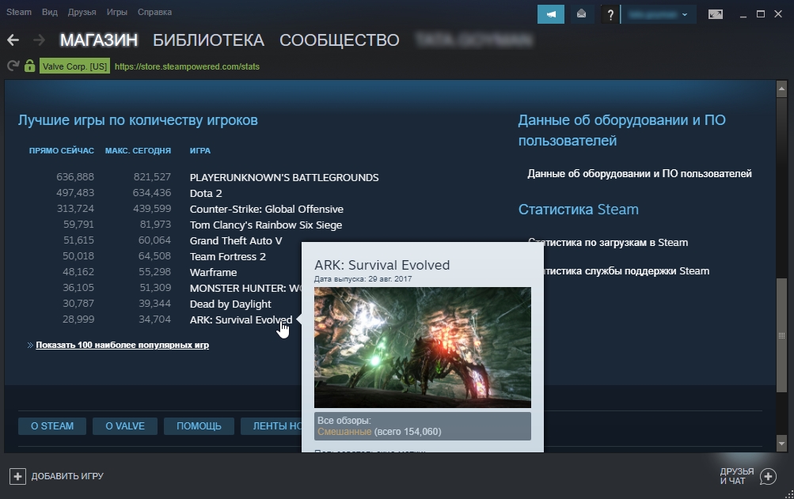Click the window resize grip corner
Image resolution: width=794 pixels, height=499 pixels.
click(789, 494)
